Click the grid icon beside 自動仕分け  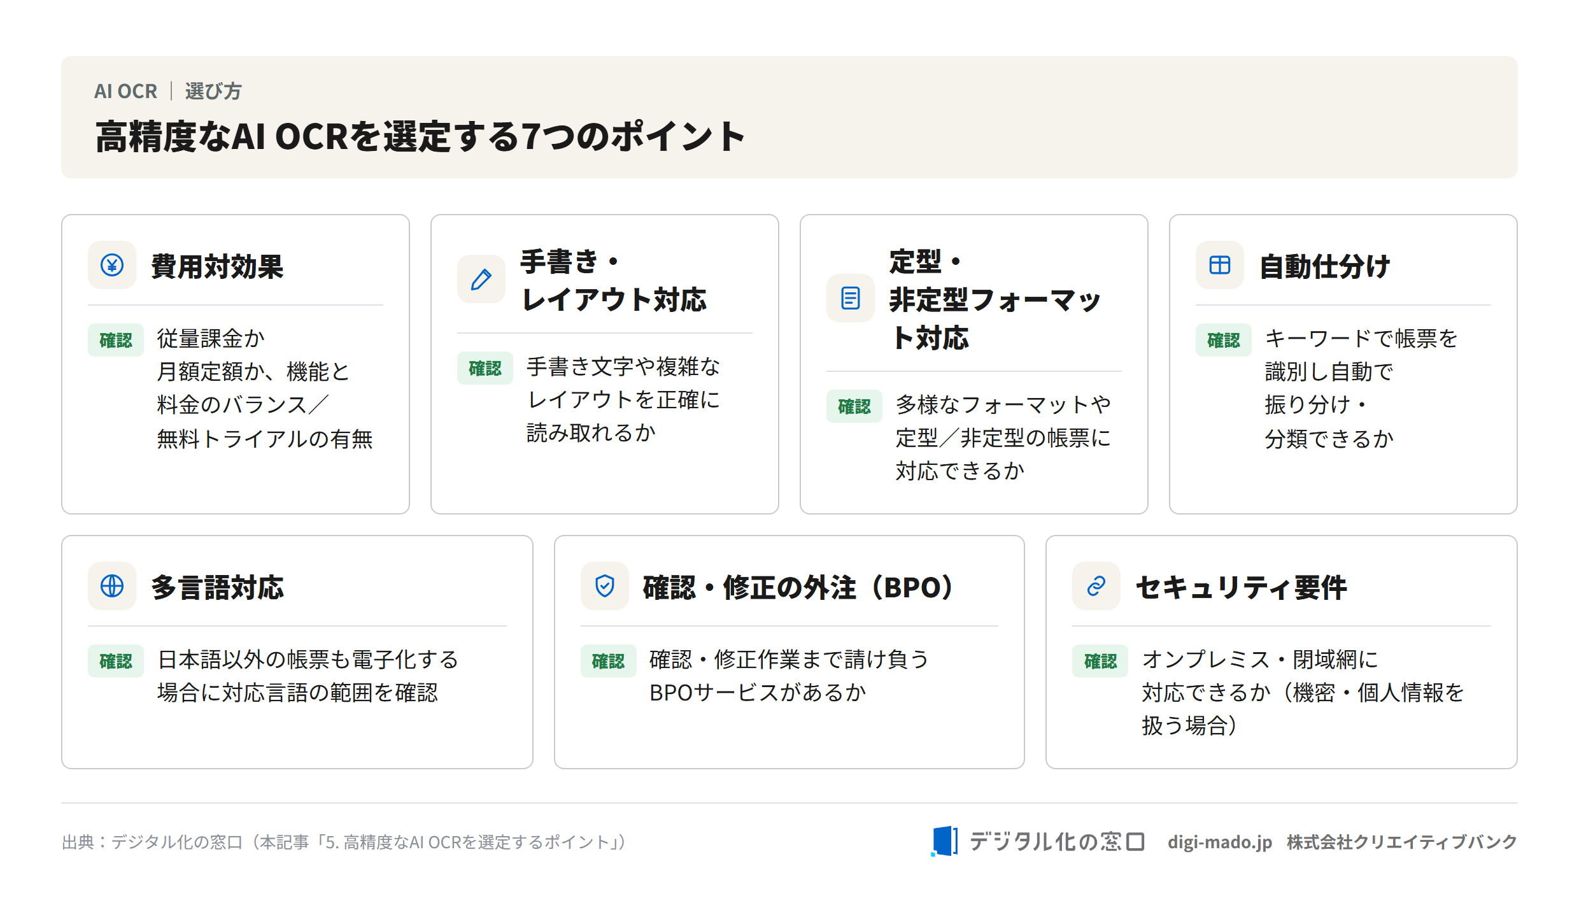pos(1220,265)
